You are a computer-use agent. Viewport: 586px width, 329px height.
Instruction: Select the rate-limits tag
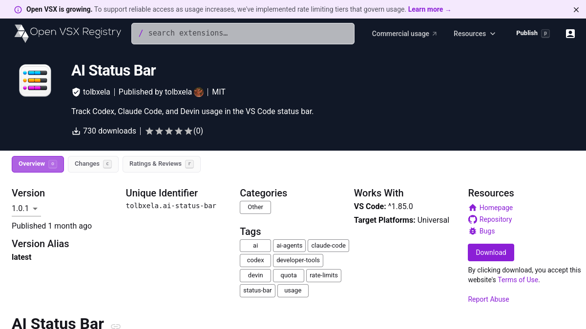click(324, 275)
